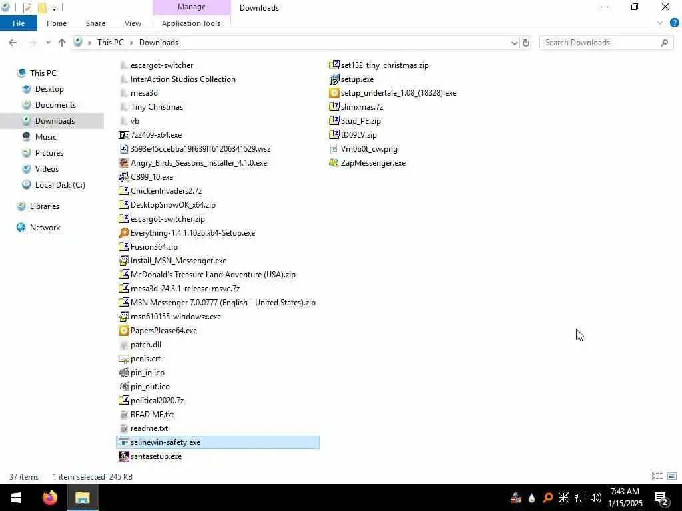Click Downloads in the address path
The height and width of the screenshot is (511, 682).
click(159, 43)
